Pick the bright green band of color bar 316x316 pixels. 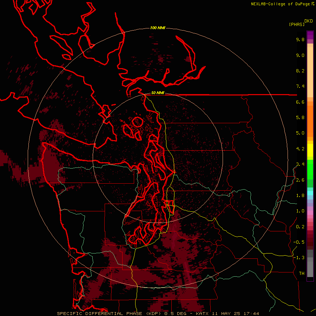310,169
